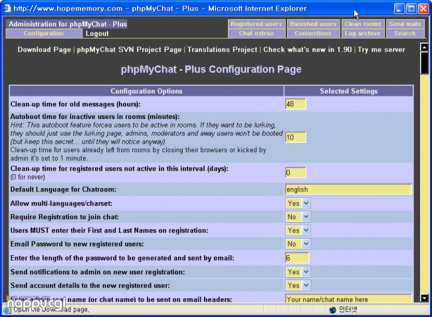The image size is (432, 317).
Task: Open Require Registration to join chat dropdown
Action: click(298, 217)
